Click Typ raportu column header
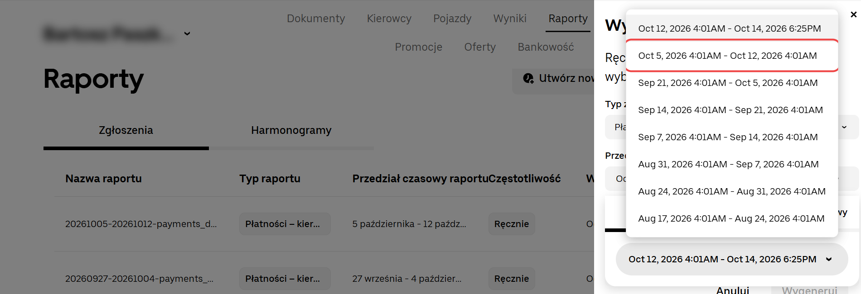Viewport: 861px width, 294px height. coord(270,179)
